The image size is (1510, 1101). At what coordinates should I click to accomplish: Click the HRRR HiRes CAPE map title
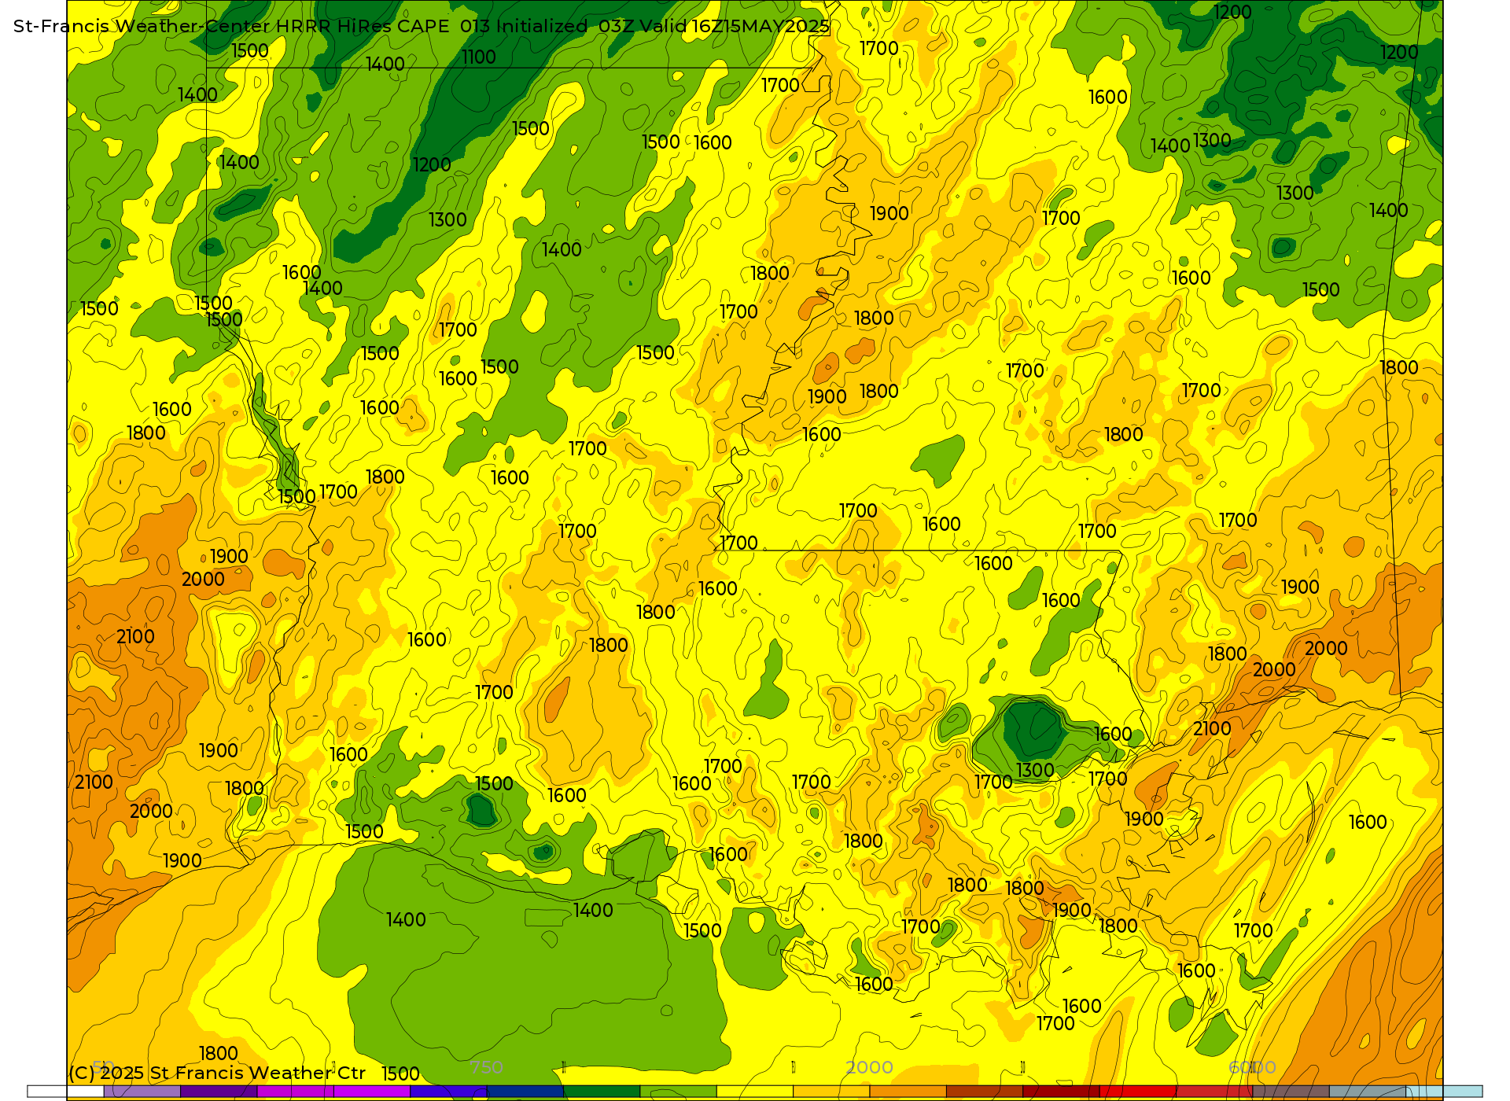421,26
